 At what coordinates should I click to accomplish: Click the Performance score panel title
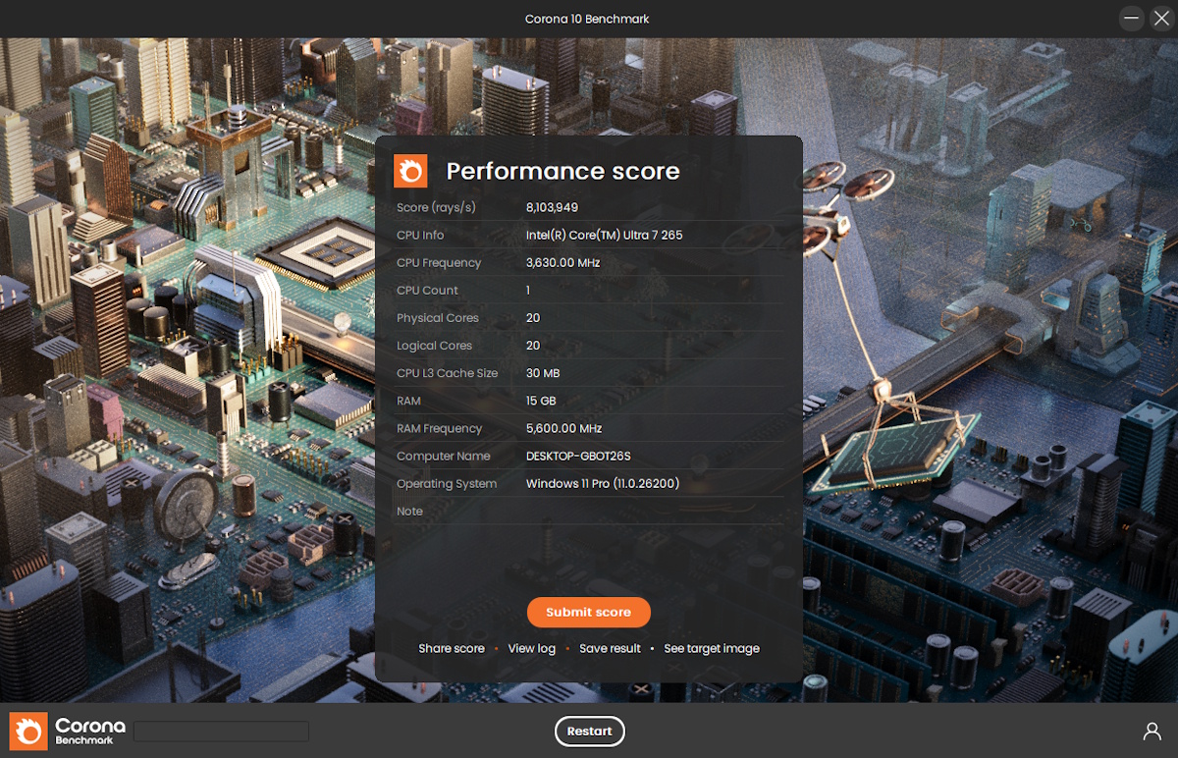coord(562,171)
